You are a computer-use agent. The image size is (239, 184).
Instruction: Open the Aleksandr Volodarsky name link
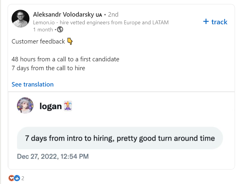pyautogui.click(x=63, y=14)
